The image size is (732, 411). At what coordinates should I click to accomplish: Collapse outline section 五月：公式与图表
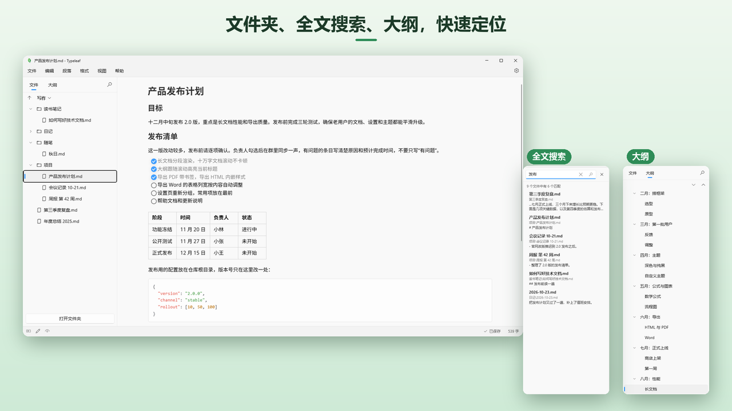tap(634, 286)
